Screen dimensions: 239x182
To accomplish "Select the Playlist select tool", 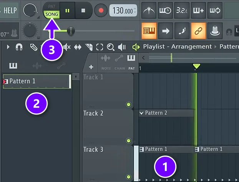I will pos(100,47).
